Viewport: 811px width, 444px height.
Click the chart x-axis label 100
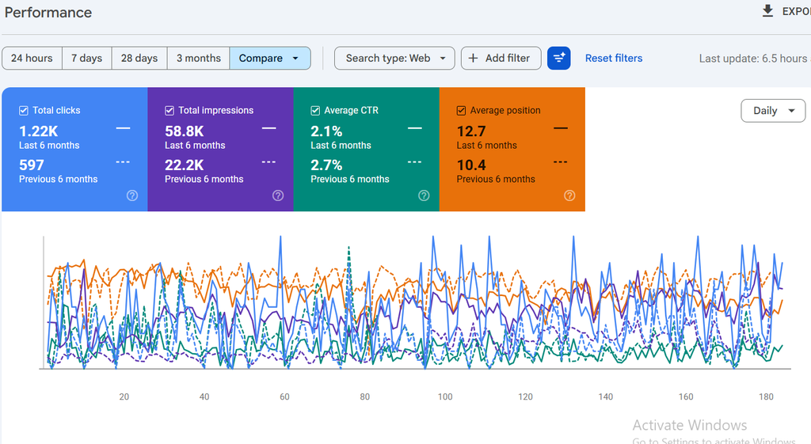tap(445, 397)
